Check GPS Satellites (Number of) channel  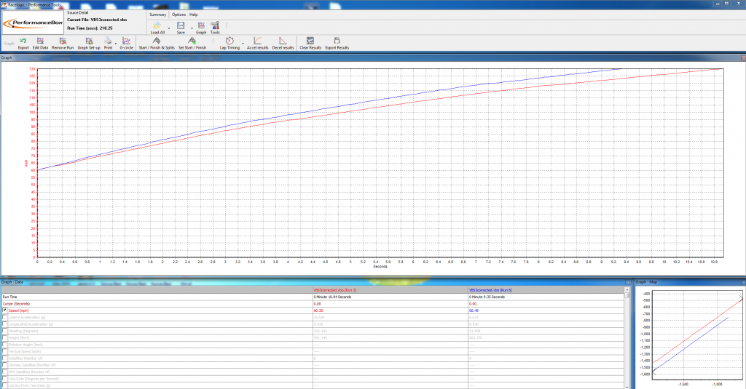pos(5,372)
